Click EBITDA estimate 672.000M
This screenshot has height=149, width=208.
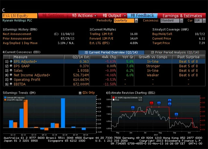tap(81, 84)
